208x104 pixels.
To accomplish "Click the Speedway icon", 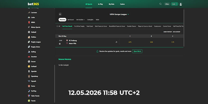I will [x=29, y=76].
